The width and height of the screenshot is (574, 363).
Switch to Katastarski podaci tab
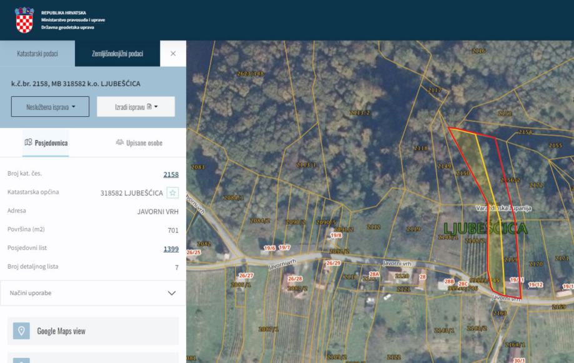(37, 54)
